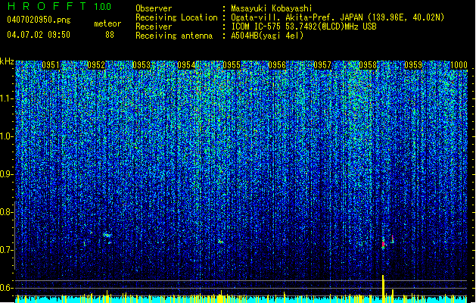This screenshot has height=303, width=476.
Task: Click the 0953 time marker
Action: pos(142,65)
